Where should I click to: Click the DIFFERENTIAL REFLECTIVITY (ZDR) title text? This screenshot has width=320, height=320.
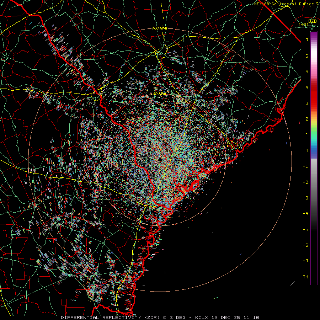(x=111, y=318)
